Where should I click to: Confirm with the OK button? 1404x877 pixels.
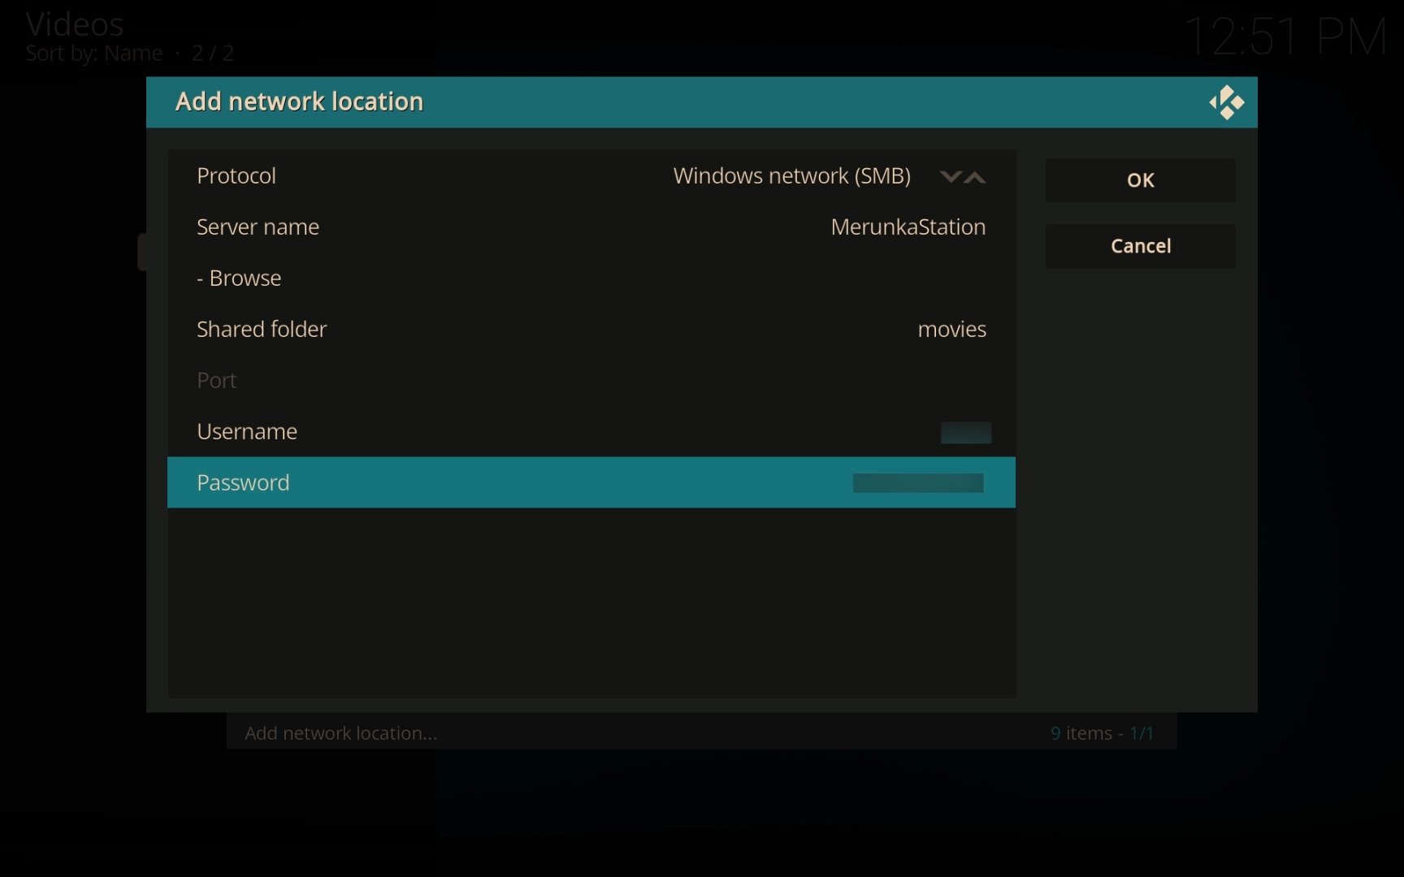[x=1141, y=180]
